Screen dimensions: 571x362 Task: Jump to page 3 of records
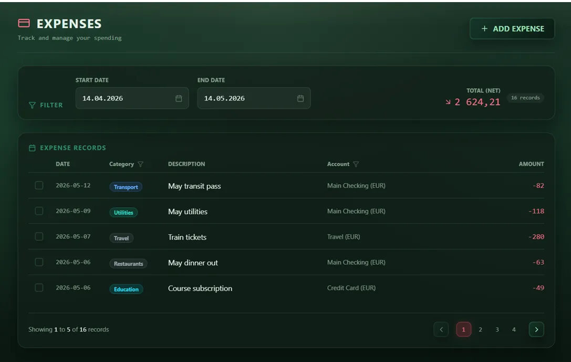pyautogui.click(x=497, y=329)
